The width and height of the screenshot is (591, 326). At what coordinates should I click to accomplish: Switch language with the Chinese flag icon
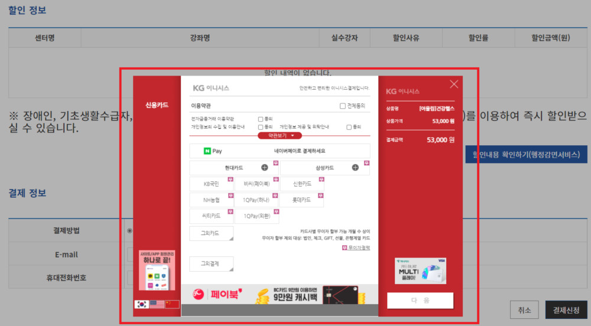pyautogui.click(x=172, y=304)
